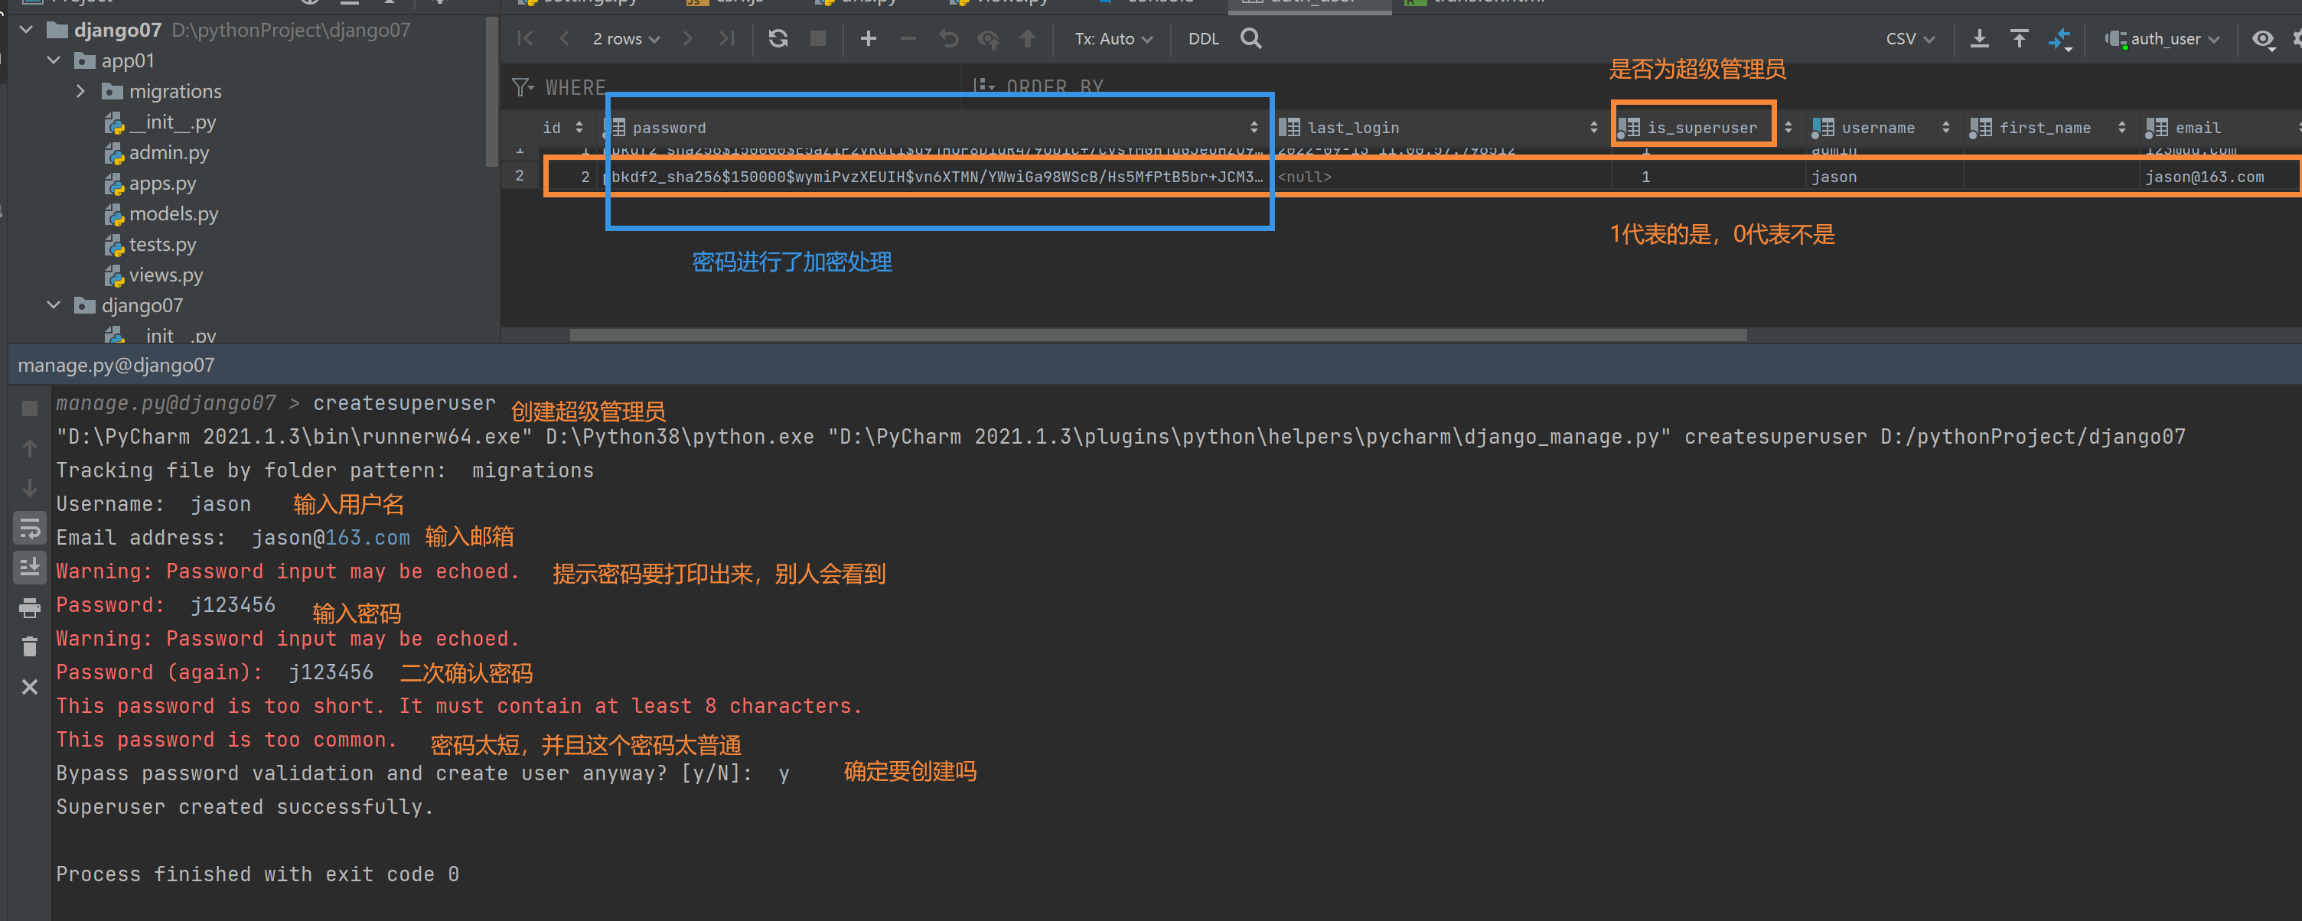Go to the first page of rows
This screenshot has width=2302, height=921.
[526, 38]
